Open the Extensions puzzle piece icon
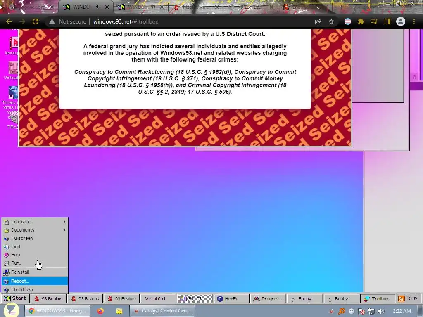 pyautogui.click(x=361, y=21)
